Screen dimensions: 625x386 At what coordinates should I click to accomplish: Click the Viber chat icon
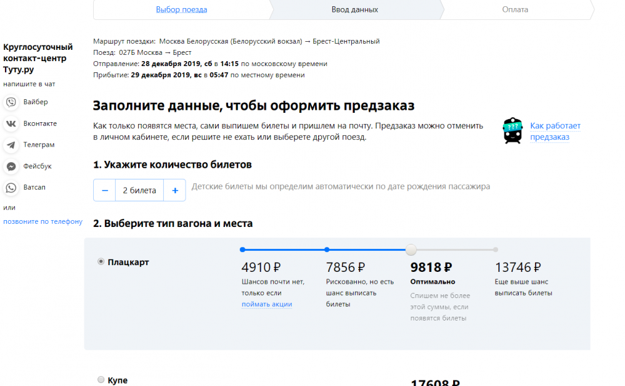[x=11, y=102]
